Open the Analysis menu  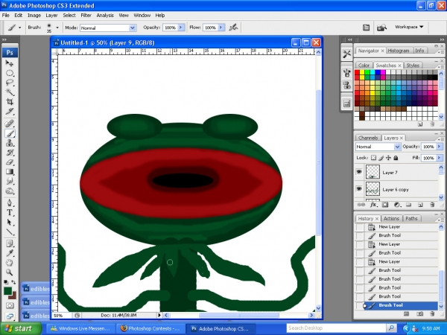105,16
